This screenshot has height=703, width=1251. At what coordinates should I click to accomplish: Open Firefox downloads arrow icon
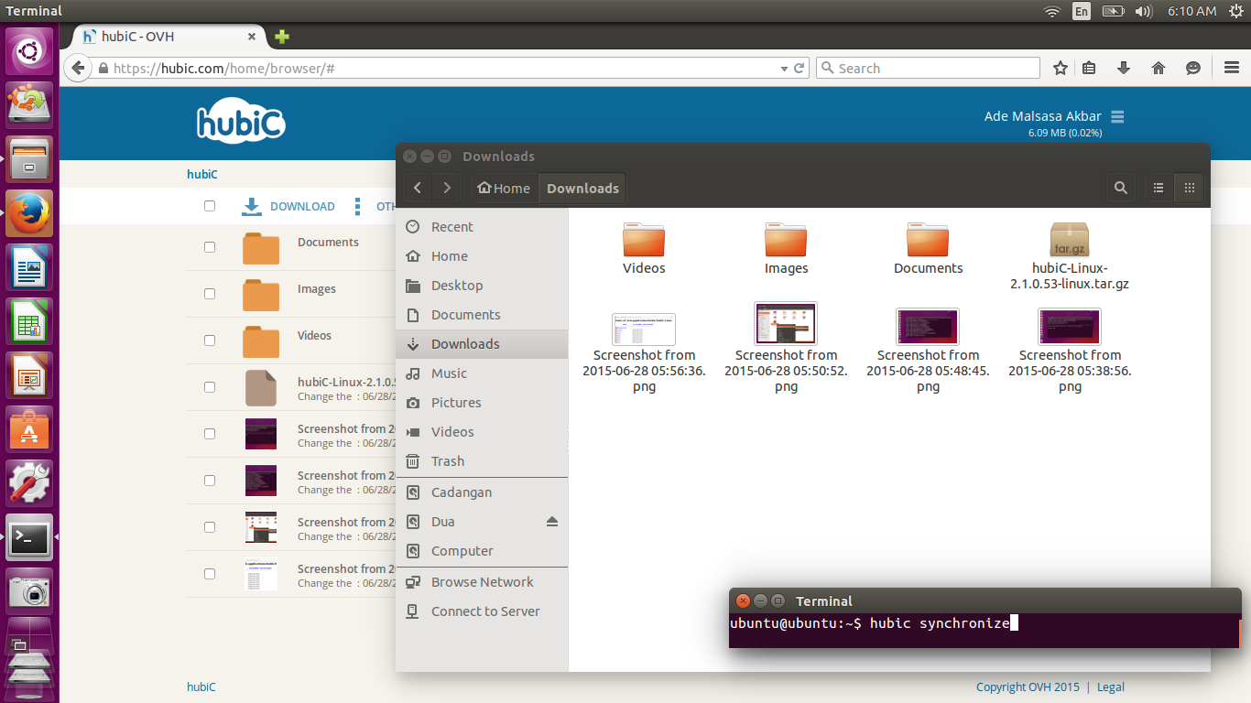[1124, 69]
